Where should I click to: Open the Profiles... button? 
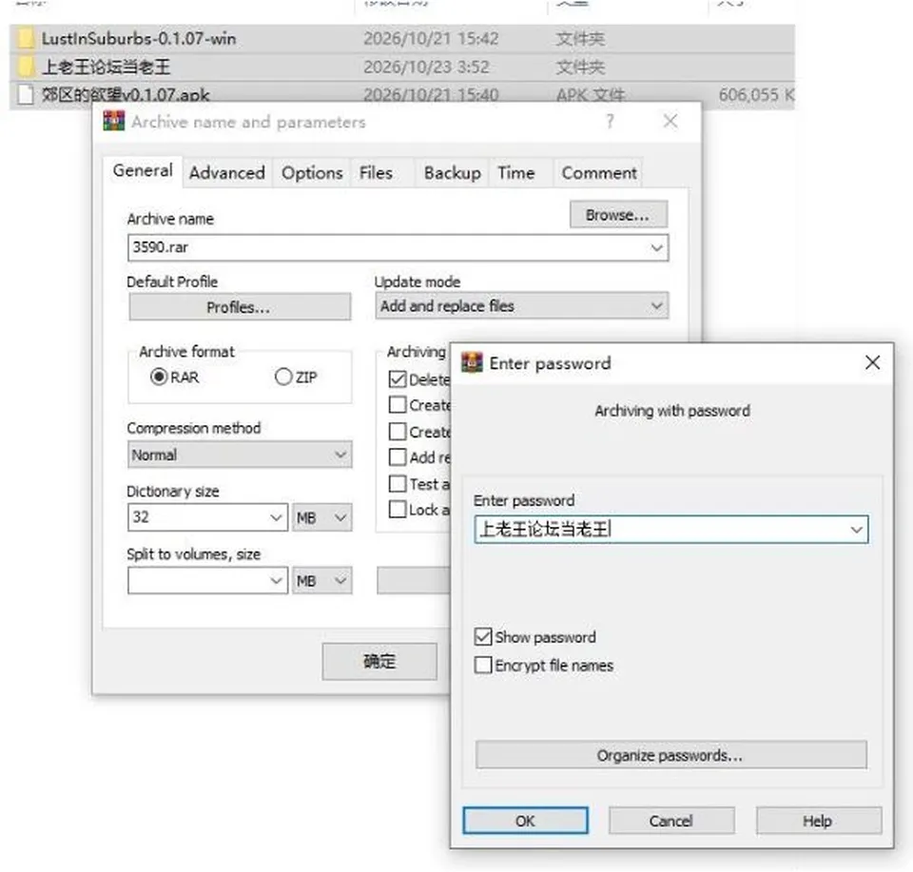pos(240,307)
